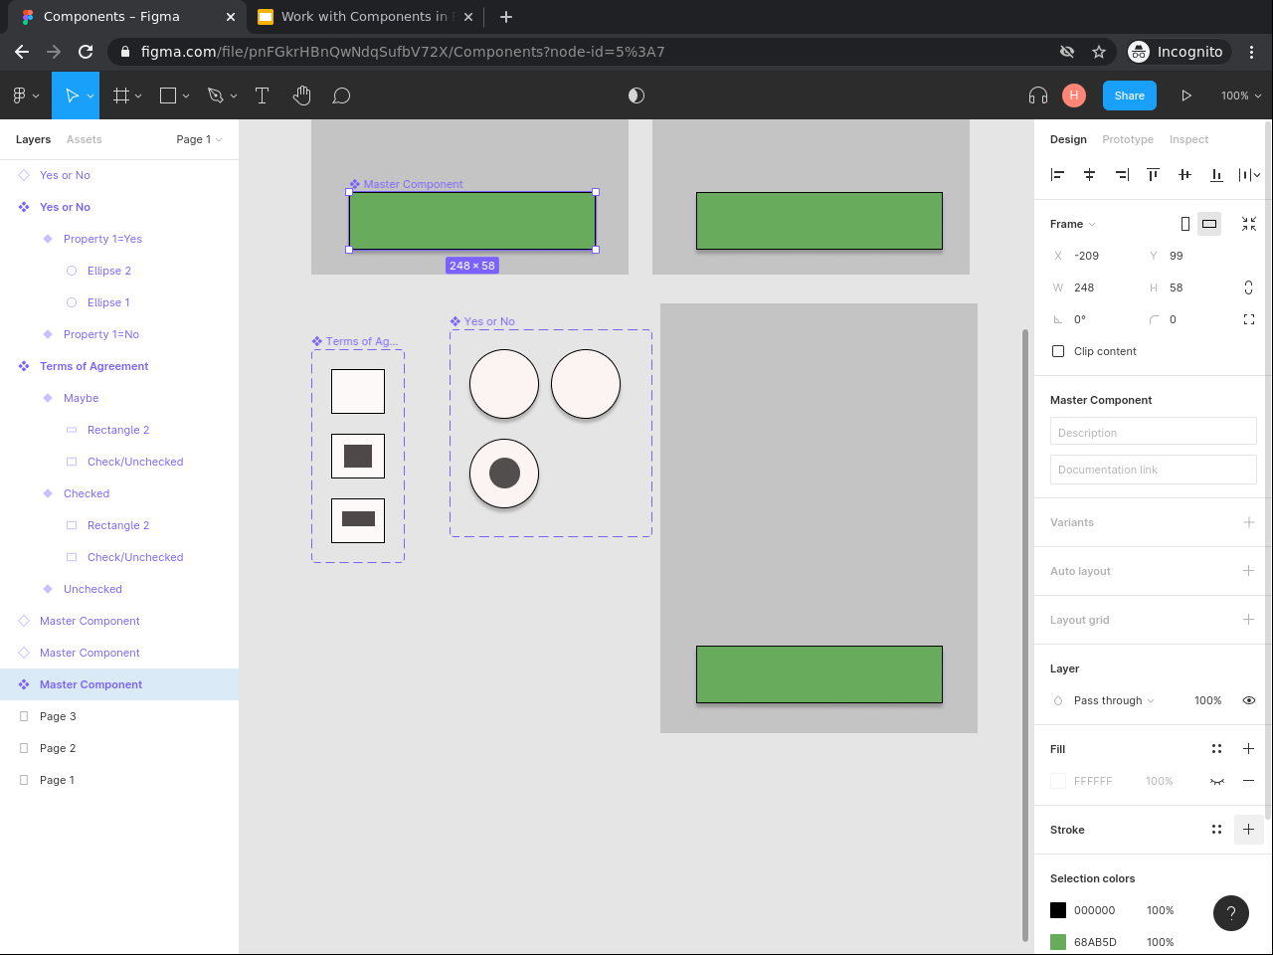Select the Text tool
Image resolution: width=1273 pixels, height=955 pixels.
[x=263, y=95]
